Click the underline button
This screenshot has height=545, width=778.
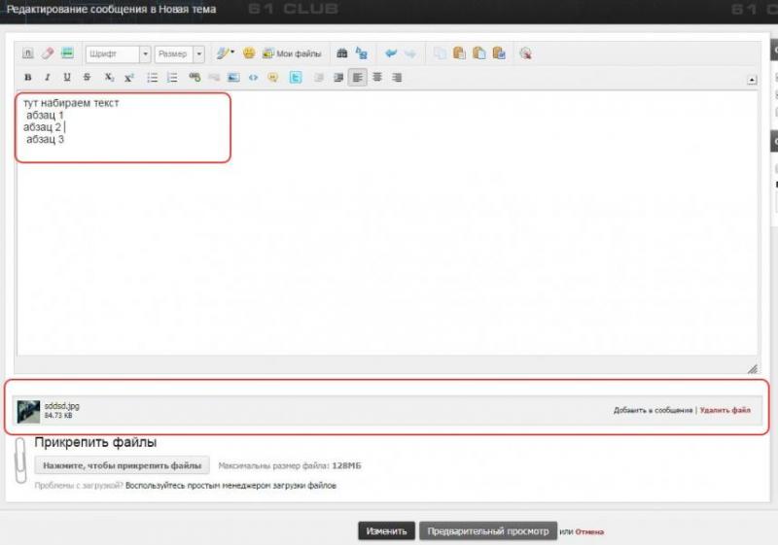[67, 78]
